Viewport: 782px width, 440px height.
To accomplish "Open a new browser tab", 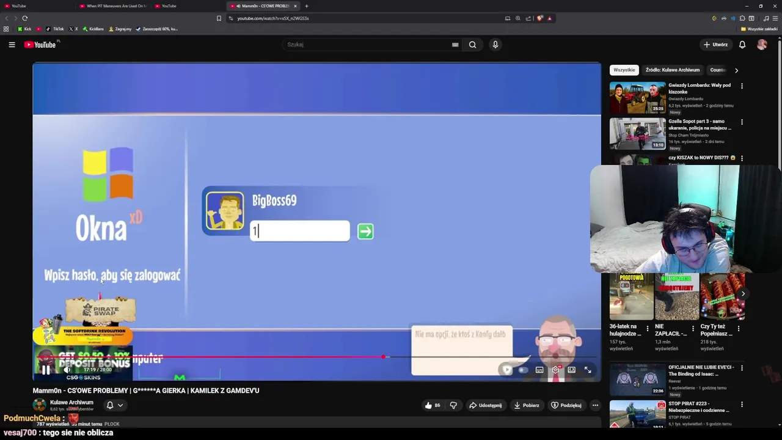I will [307, 6].
